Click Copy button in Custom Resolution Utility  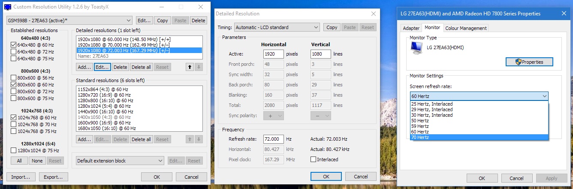163,21
